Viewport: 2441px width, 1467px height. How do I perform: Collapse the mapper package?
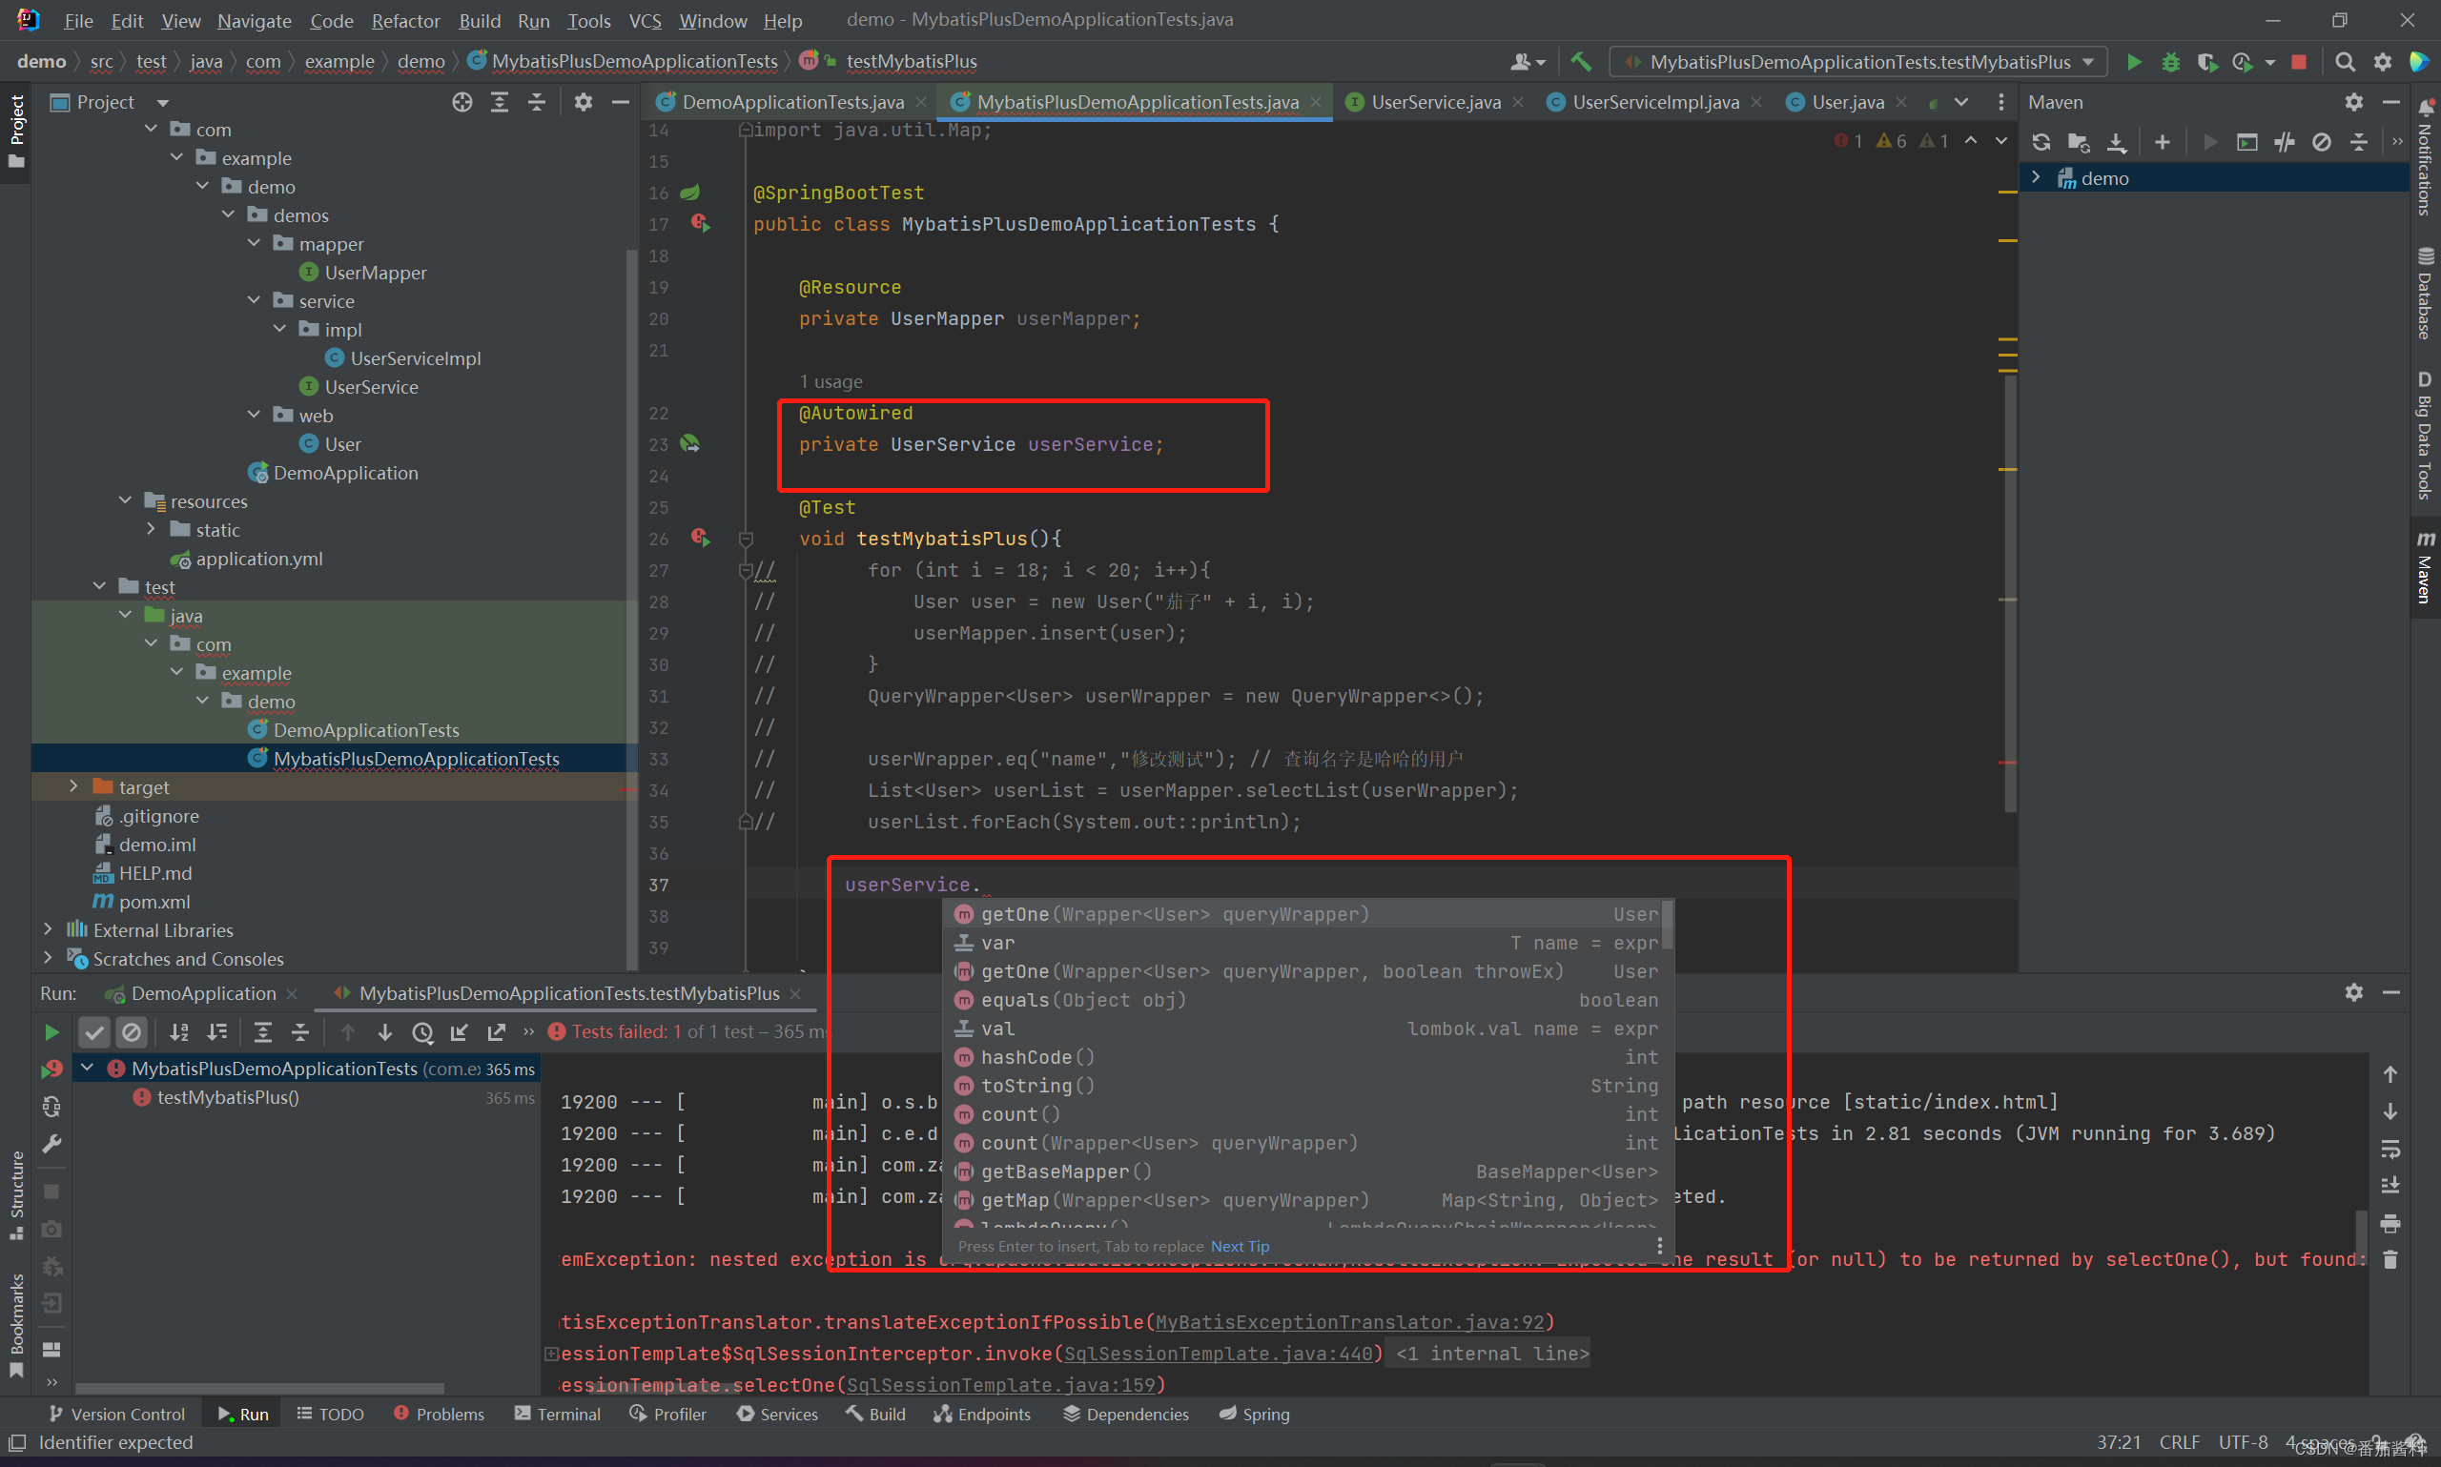point(253,243)
